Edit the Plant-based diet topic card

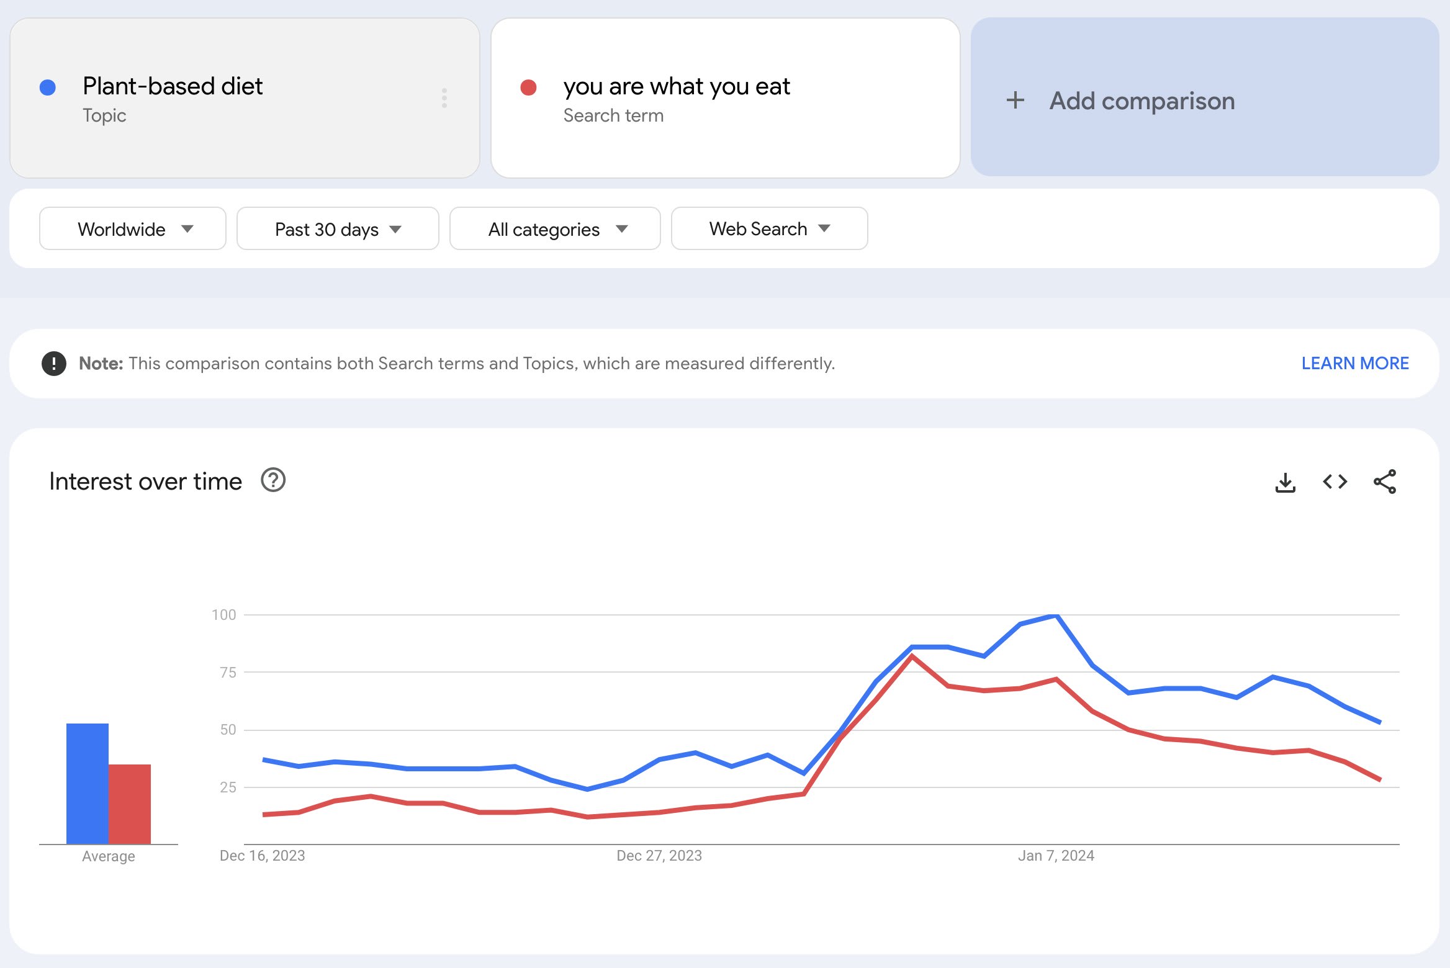point(173,87)
